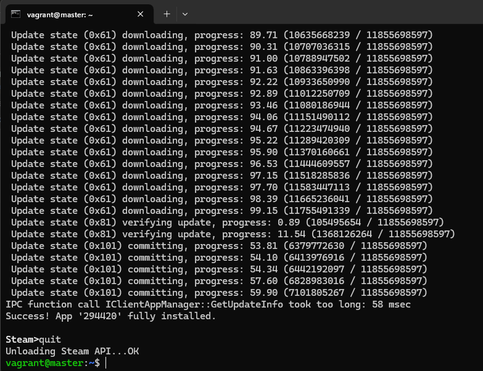Close the vagrant@master terminal tab
The width and height of the screenshot is (483, 371).
coord(140,14)
